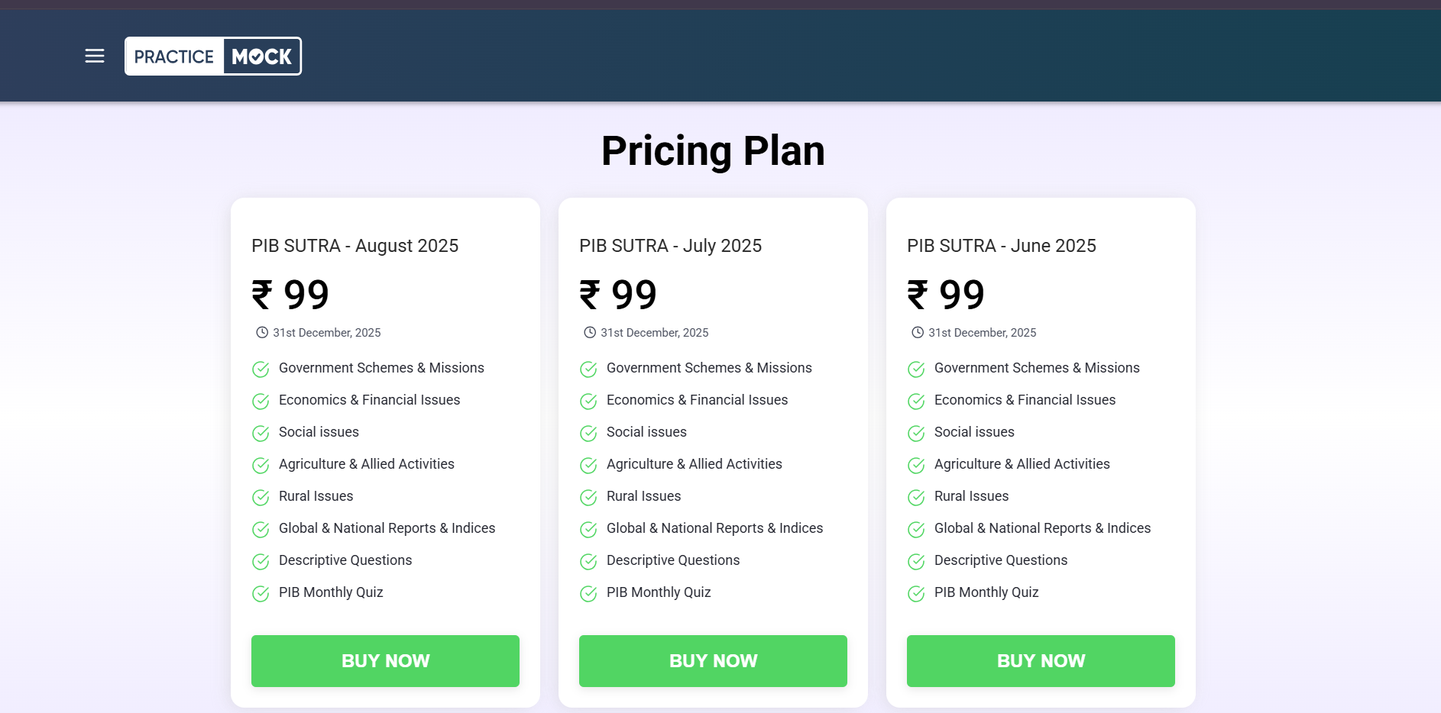The width and height of the screenshot is (1441, 713).
Task: Click checkmark beside August Government Schemes & Missions
Action: coord(261,369)
